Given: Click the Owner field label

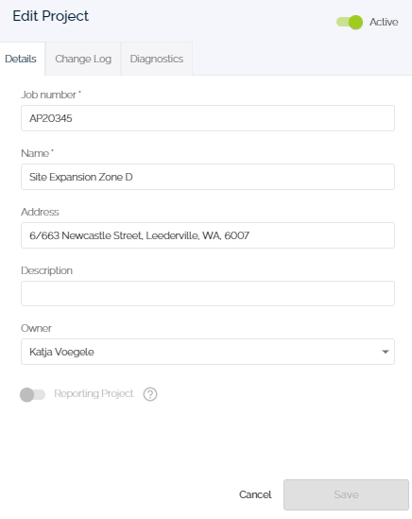Looking at the screenshot, I should click(36, 328).
